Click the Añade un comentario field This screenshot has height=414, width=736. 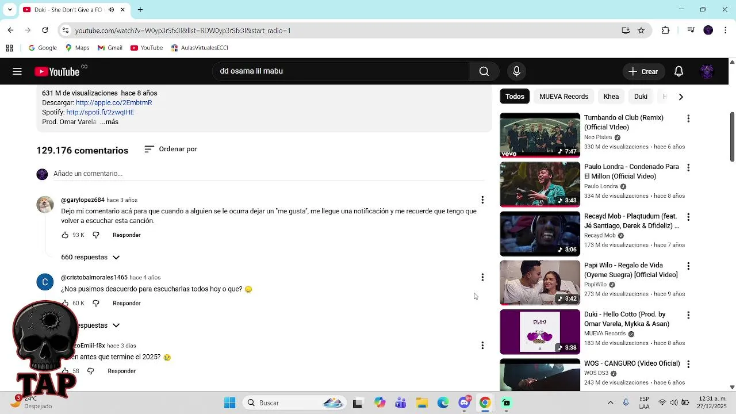tap(269, 174)
